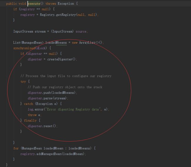The image size is (191, 167).
Task: Click comment 'Push our registry object onto the stack'
Action: (65, 87)
